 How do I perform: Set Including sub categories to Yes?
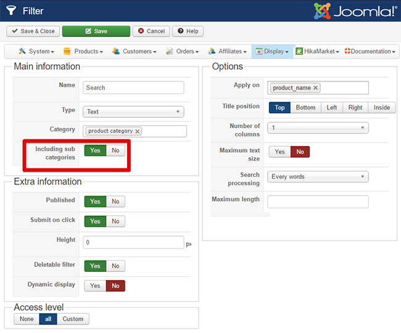(95, 150)
